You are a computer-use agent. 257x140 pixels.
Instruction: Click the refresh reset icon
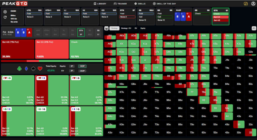point(5,17)
